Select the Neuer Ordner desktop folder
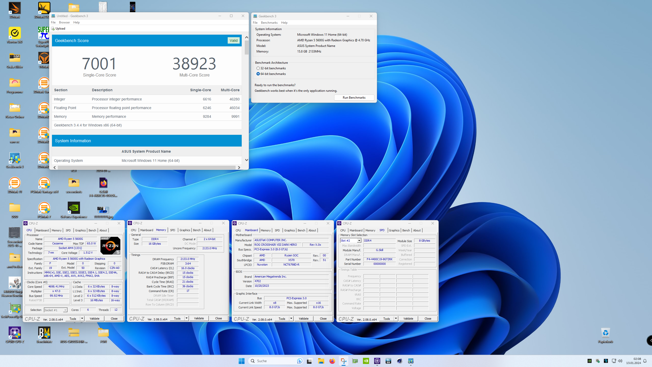This screenshot has width=652, height=367. (15, 110)
